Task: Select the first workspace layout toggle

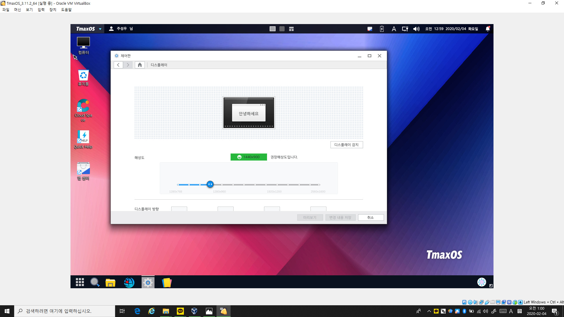Action: (x=273, y=29)
